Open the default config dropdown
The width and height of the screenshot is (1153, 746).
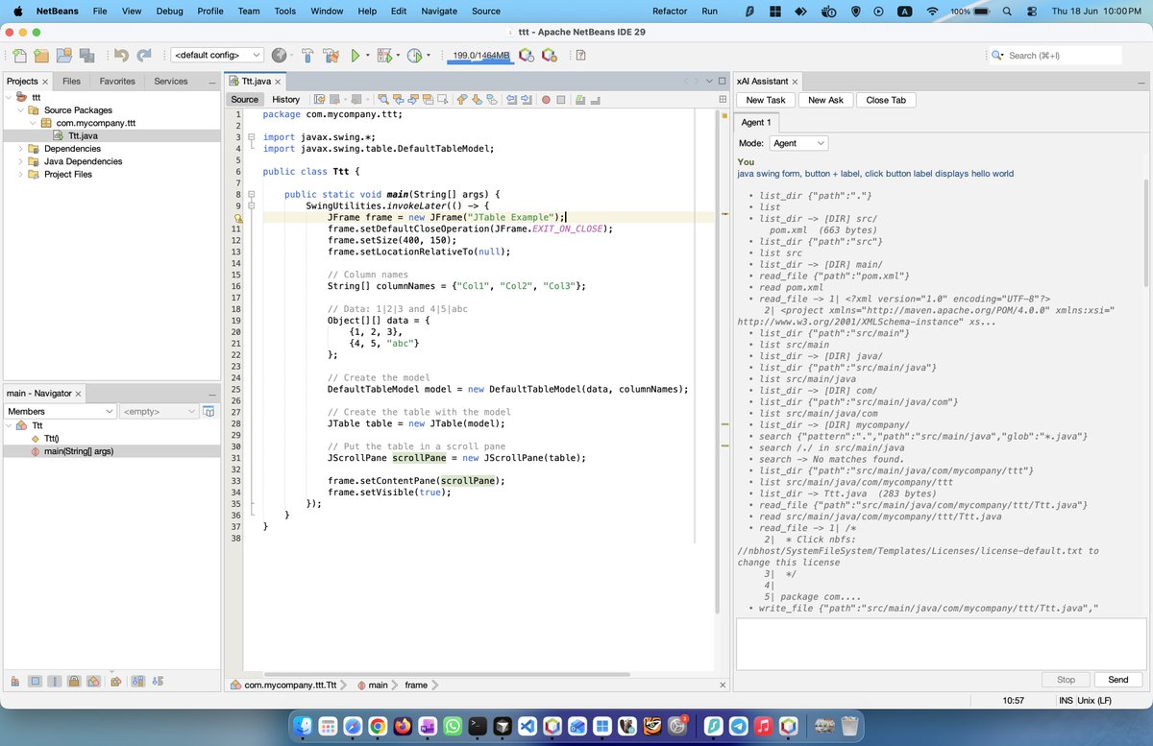(x=217, y=56)
